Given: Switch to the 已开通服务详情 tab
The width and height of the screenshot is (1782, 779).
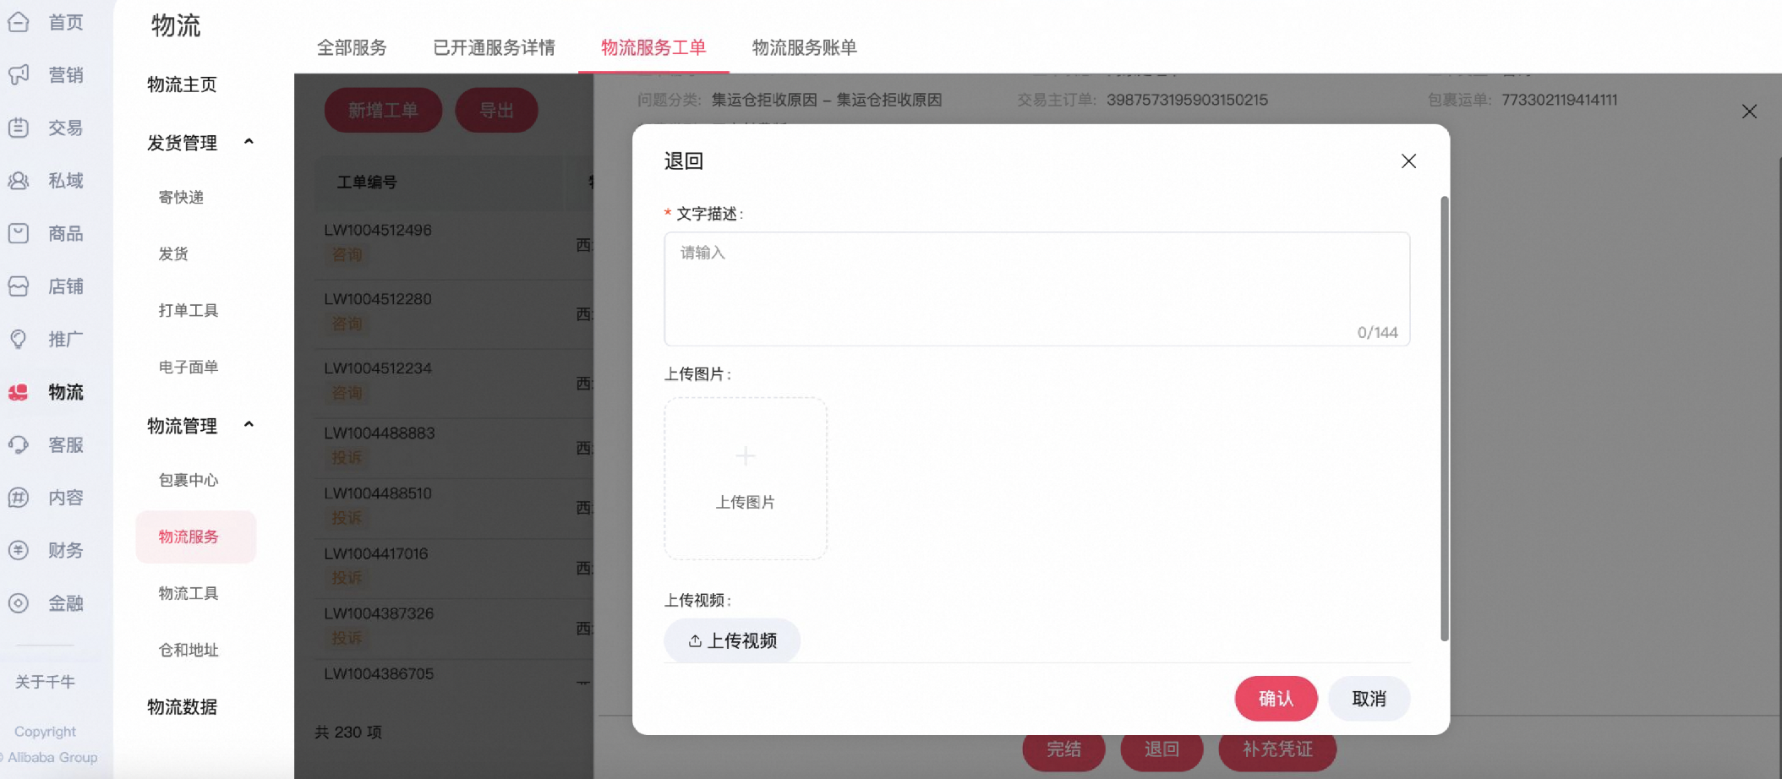Looking at the screenshot, I should (x=494, y=47).
